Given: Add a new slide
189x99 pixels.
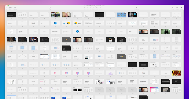Looking at the screenshot, I should coord(15,8).
